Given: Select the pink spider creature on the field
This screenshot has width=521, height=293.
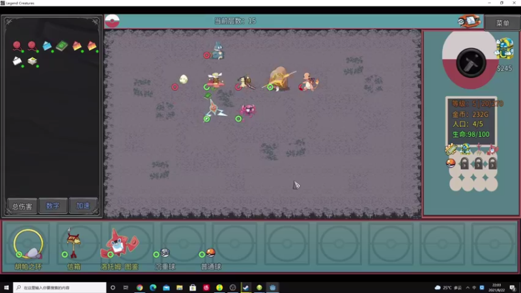Looking at the screenshot, I should [x=248, y=110].
